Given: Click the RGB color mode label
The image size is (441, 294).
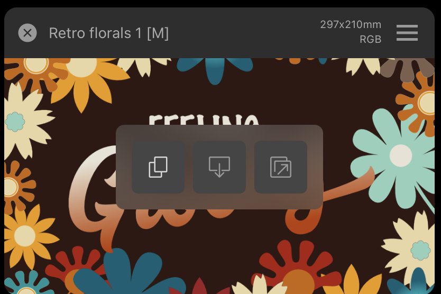Looking at the screenshot, I should pos(370,39).
